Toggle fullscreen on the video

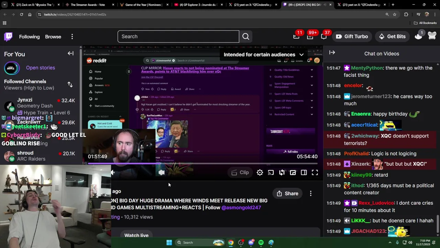coord(315,173)
